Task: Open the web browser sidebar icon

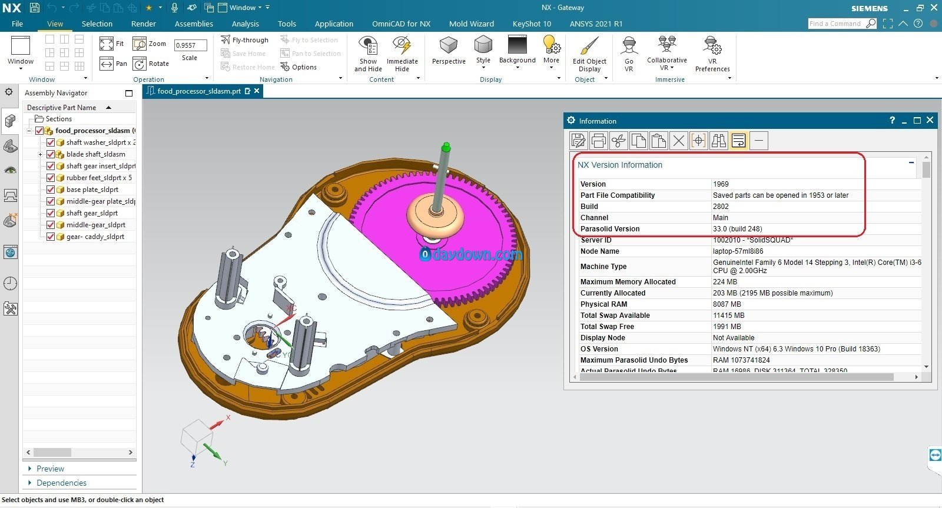Action: [x=10, y=253]
